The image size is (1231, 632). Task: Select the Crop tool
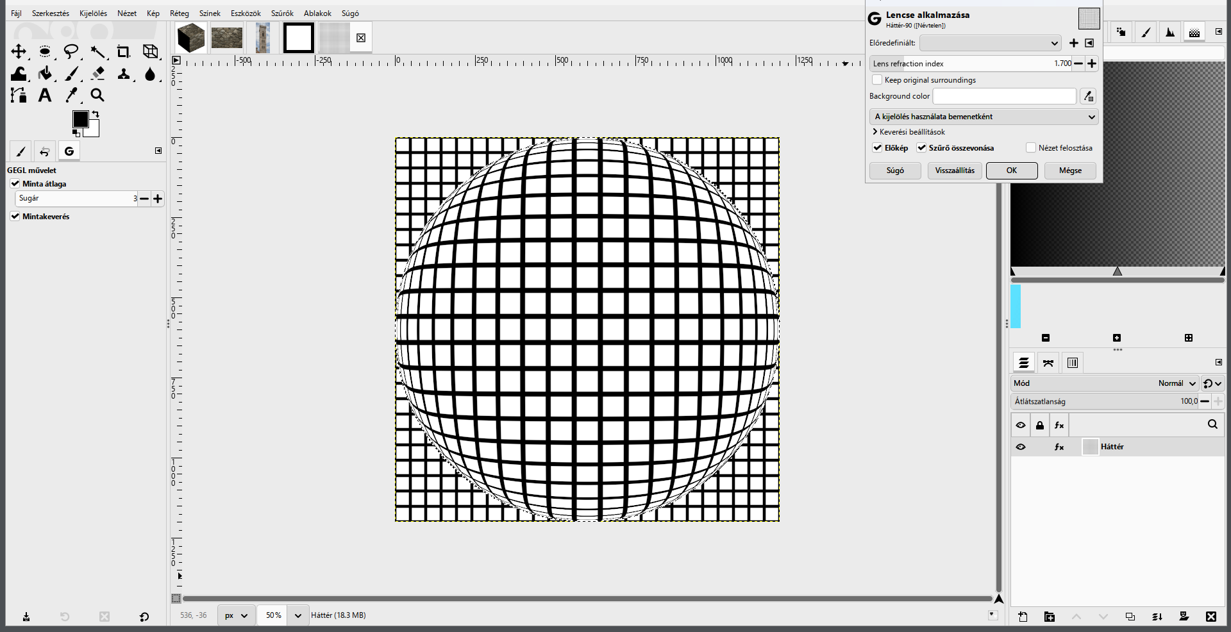[x=124, y=52]
